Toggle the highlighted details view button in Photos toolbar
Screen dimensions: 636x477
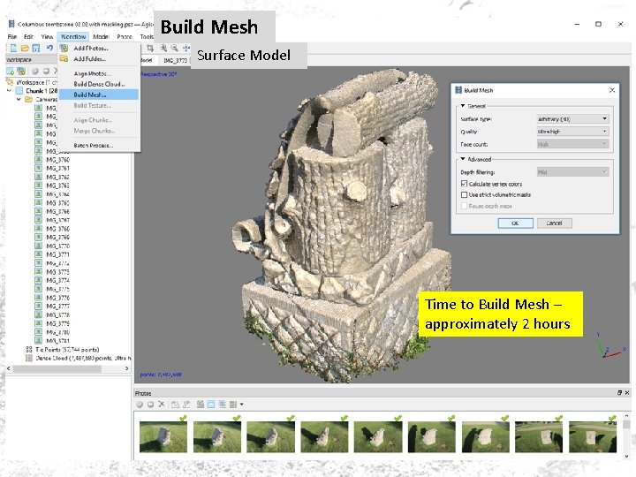211,405
